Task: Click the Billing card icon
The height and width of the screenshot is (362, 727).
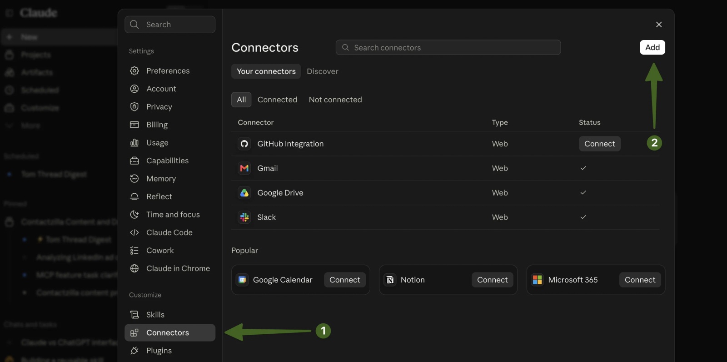Action: [x=134, y=125]
